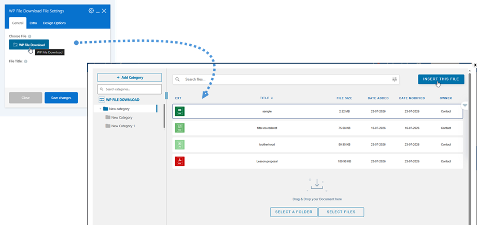This screenshot has width=477, height=225.
Task: Sort by OWNER column header
Action: (x=446, y=98)
